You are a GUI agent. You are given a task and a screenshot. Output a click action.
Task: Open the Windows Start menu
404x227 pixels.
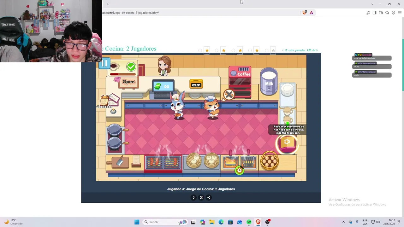[x=137, y=222]
